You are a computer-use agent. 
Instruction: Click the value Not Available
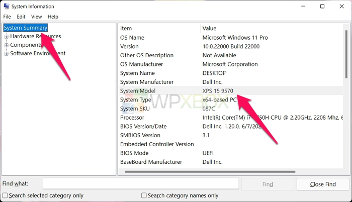pyautogui.click(x=219, y=55)
